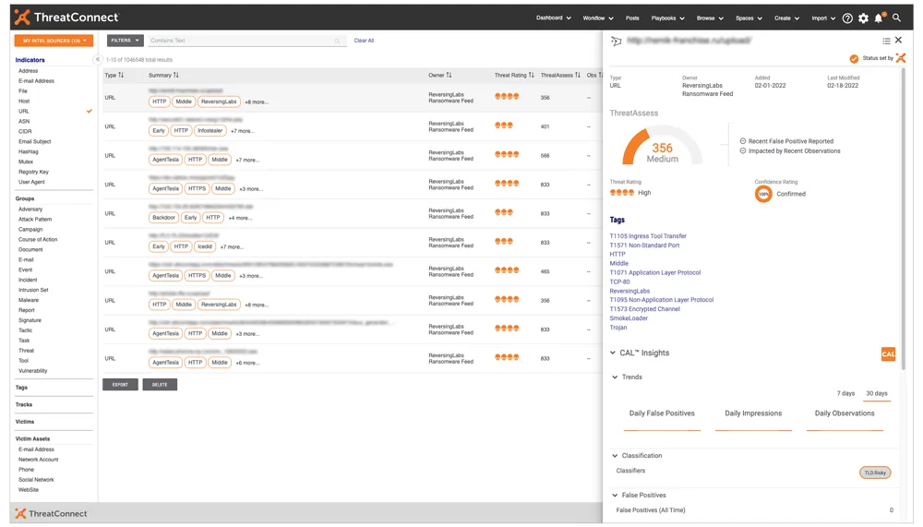The height and width of the screenshot is (527, 923).
Task: Click the ThreatConnect footer logo
Action: tap(51, 513)
